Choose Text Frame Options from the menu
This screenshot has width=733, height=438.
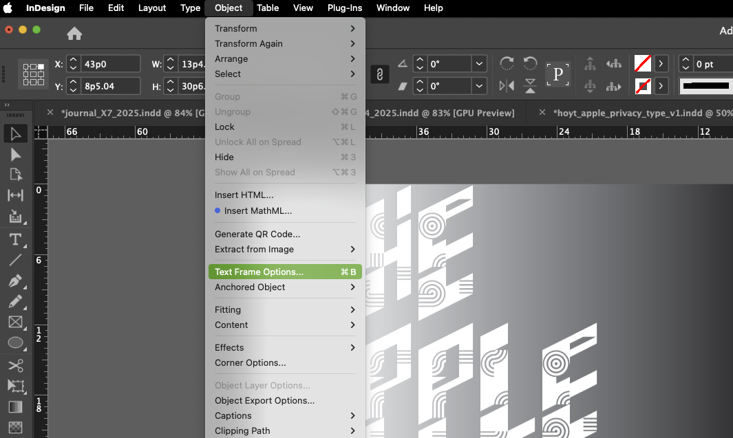coord(259,272)
